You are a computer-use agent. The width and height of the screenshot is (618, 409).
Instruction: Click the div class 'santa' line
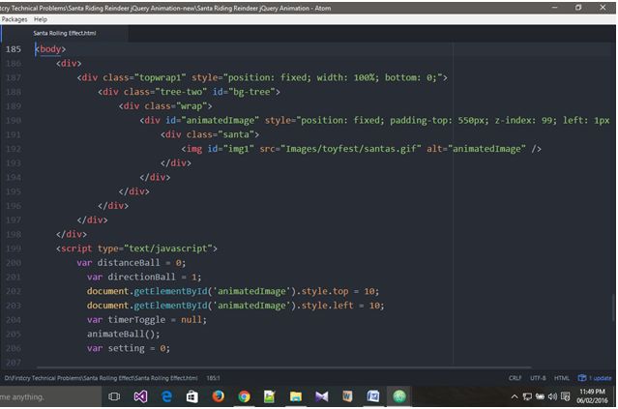[x=210, y=134]
